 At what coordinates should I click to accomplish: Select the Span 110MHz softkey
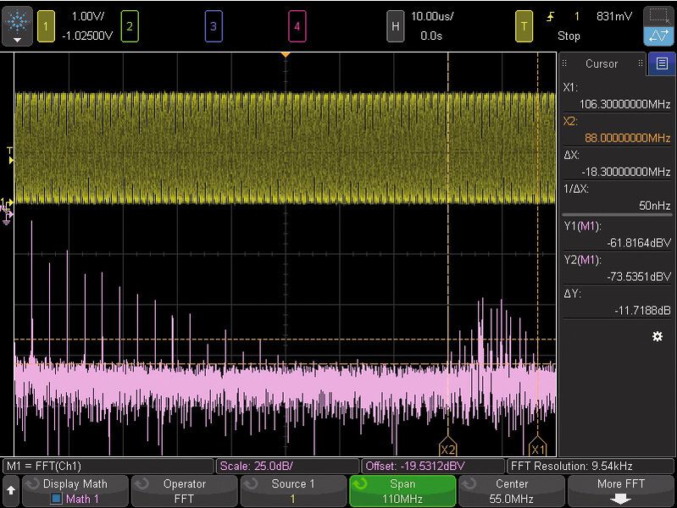tap(402, 491)
